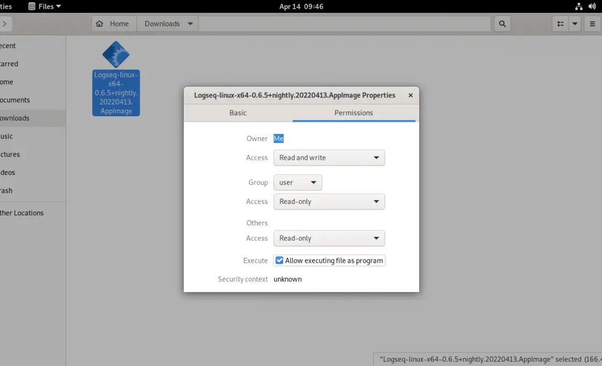The height and width of the screenshot is (366, 602).
Task: Open Pictures in the sidebar
Action: pos(33,154)
